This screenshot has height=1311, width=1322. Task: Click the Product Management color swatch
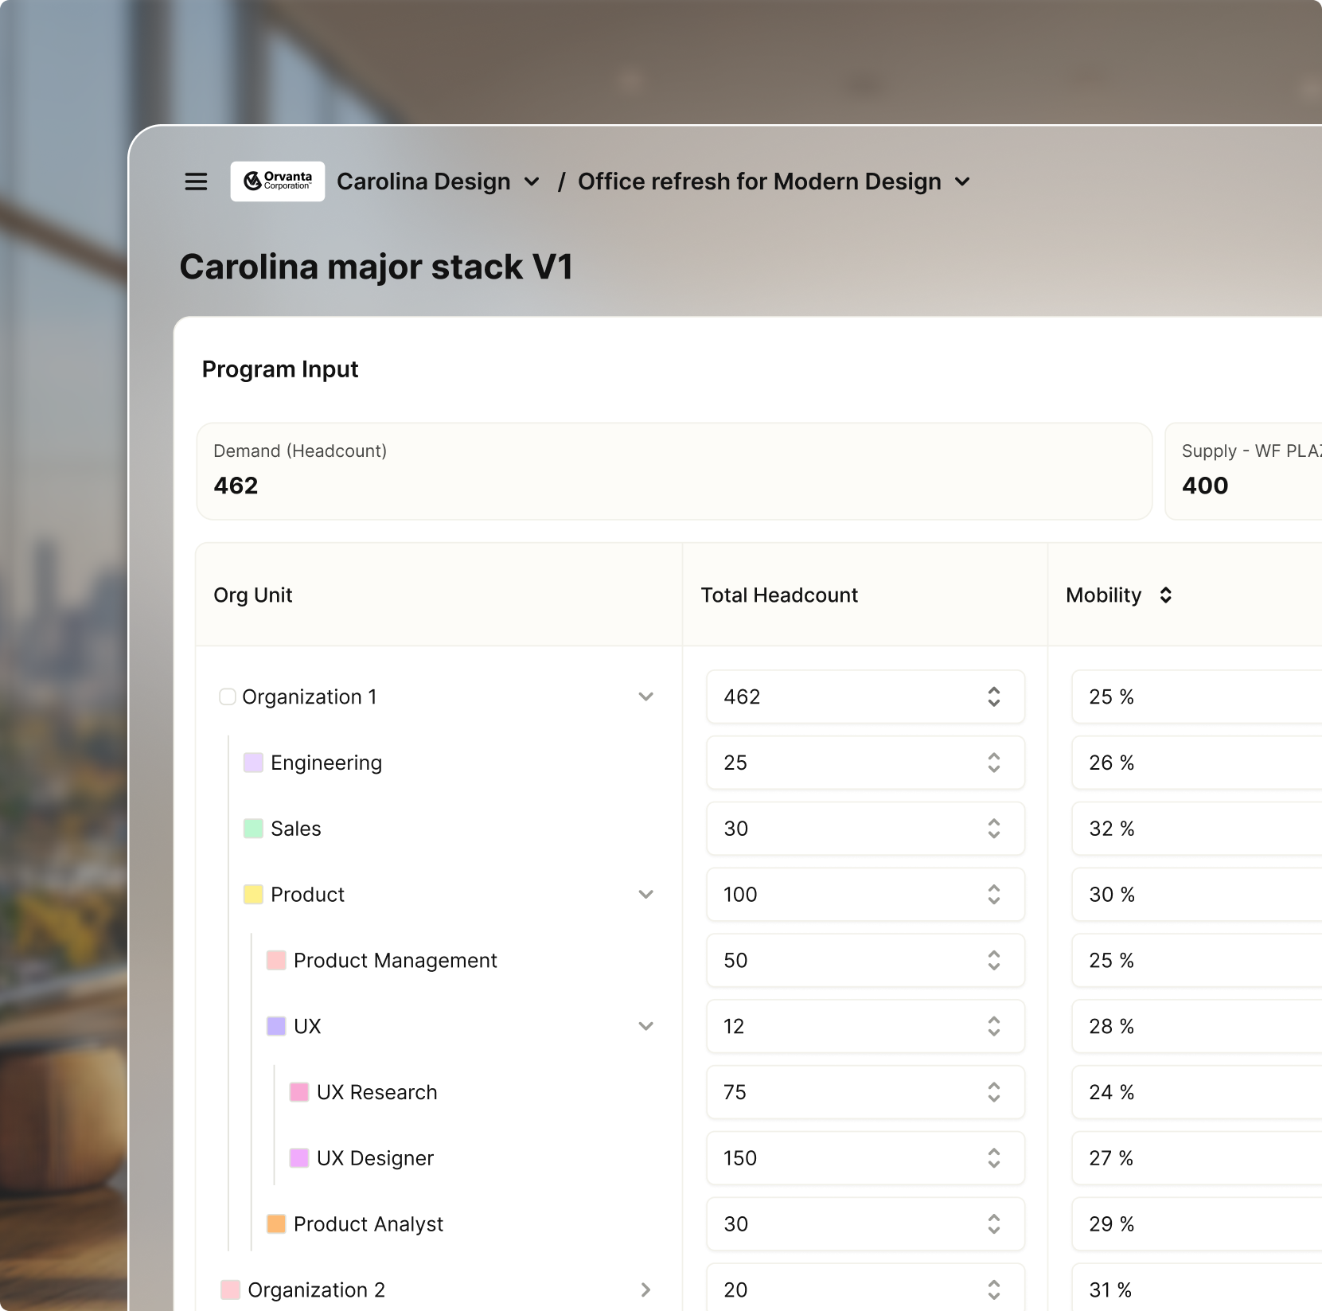pos(276,960)
